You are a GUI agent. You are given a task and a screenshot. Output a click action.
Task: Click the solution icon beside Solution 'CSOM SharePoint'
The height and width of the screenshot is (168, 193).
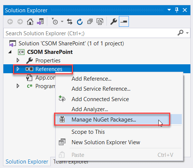pyautogui.click(x=13, y=43)
